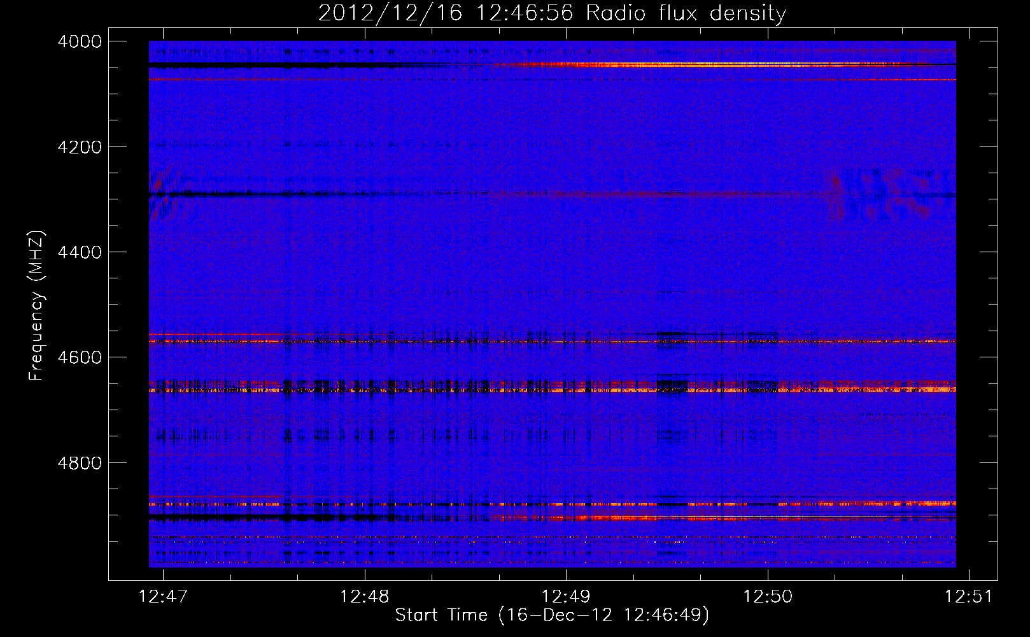This screenshot has height=637, width=1030.
Task: Click the plot title "2012/12/16 12:46:56 Radio flux density"
Action: click(x=552, y=13)
